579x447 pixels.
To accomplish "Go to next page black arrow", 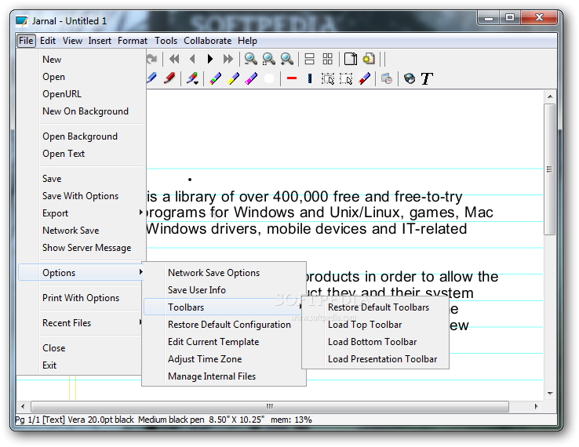I will pos(210,59).
